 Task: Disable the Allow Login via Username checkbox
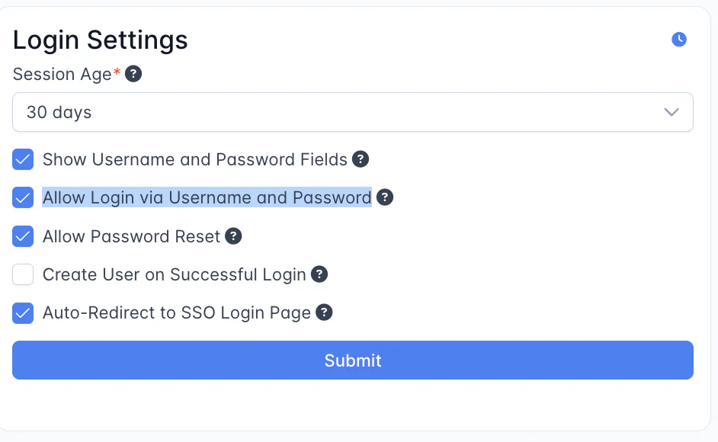coord(23,197)
